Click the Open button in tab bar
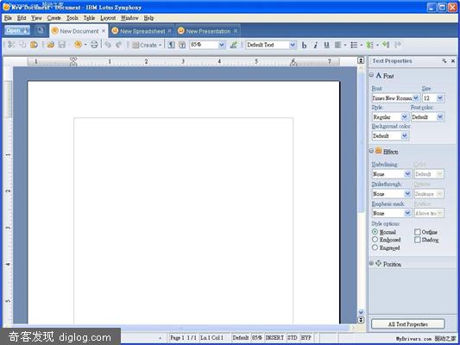This screenshot has height=345, width=460. (x=17, y=30)
